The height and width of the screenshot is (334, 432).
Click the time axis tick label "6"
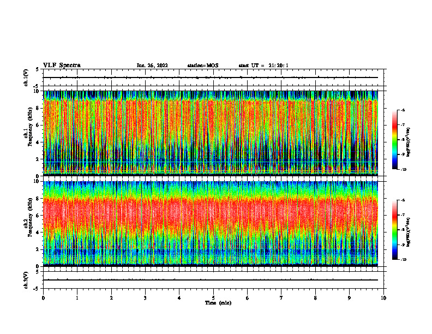point(248,298)
